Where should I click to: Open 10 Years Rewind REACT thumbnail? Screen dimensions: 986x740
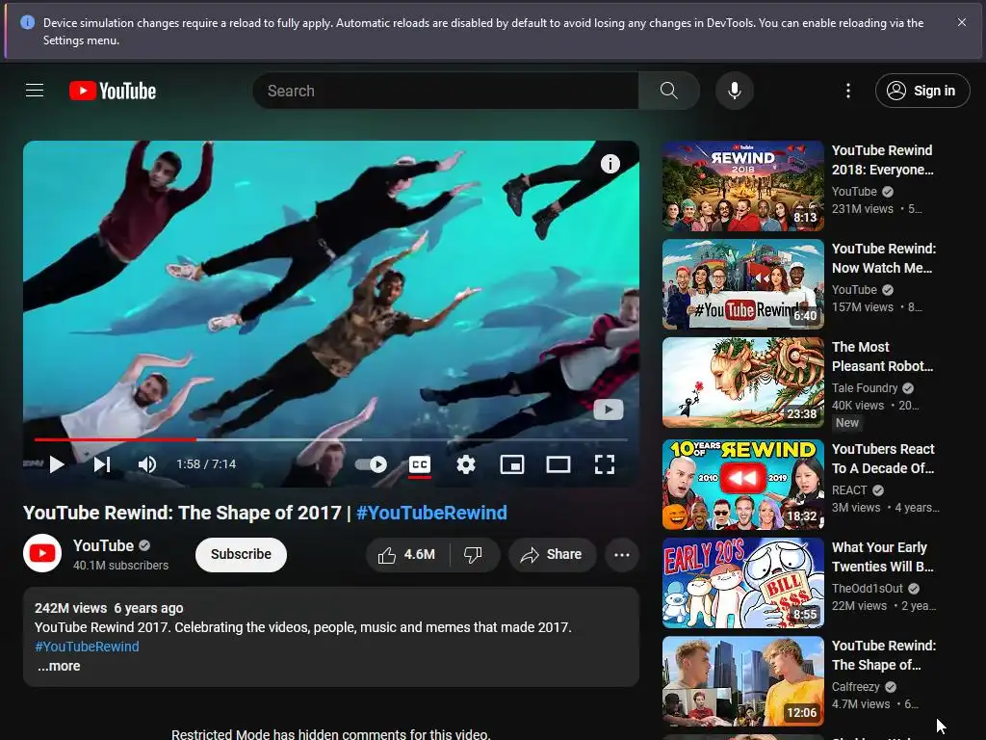click(x=742, y=485)
